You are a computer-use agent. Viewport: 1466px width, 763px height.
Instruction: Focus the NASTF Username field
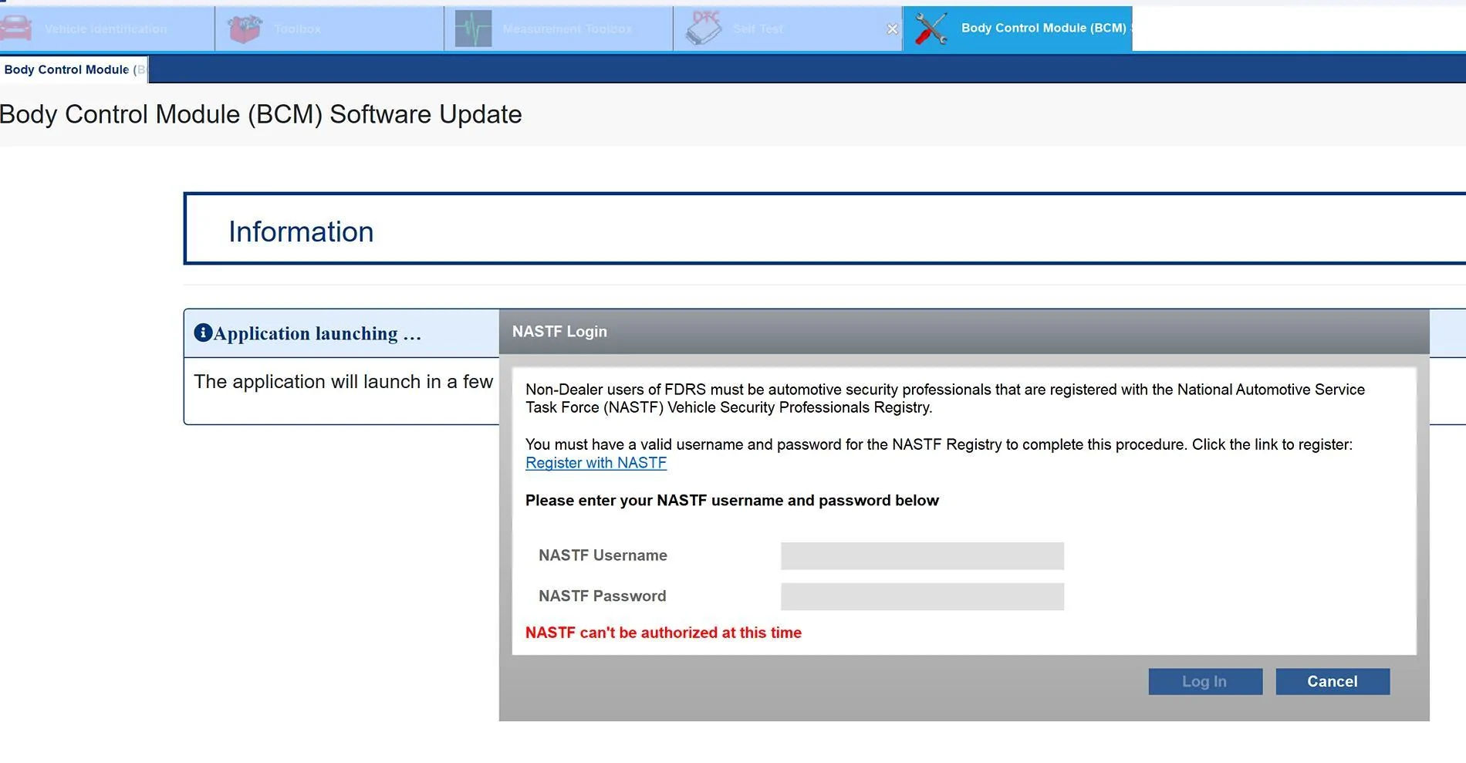922,555
